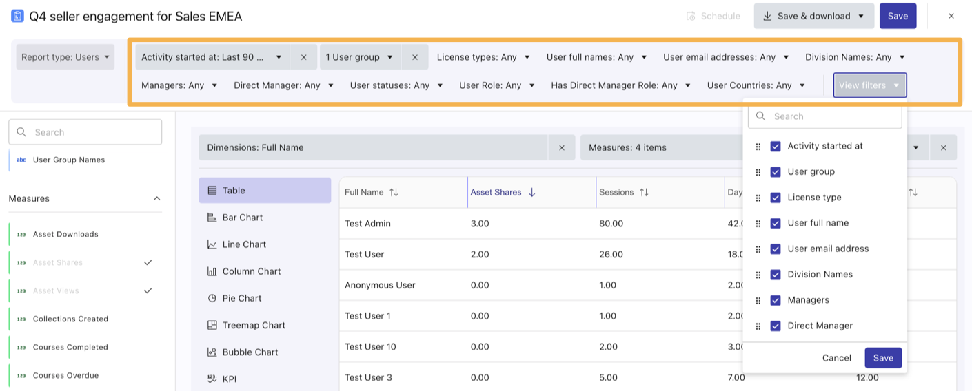This screenshot has width=972, height=391.
Task: Add Asset Downloads measure from list
Action: 65,234
